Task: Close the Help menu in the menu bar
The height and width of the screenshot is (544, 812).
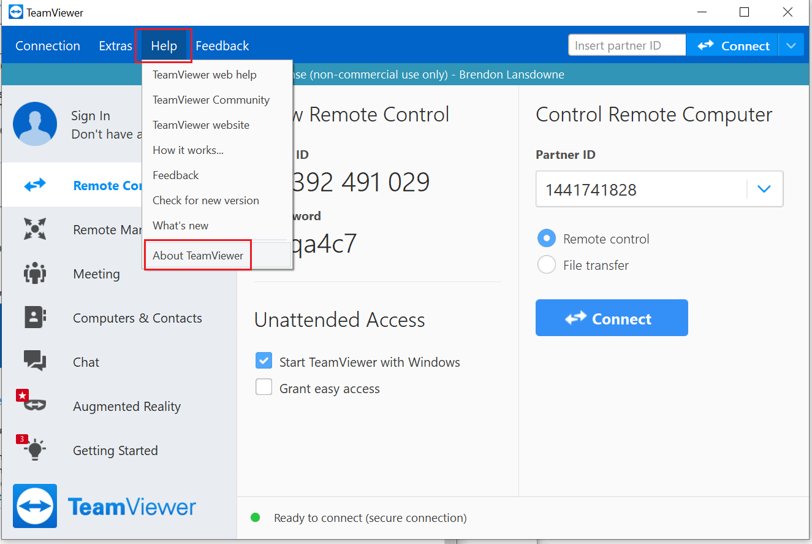Action: point(164,46)
